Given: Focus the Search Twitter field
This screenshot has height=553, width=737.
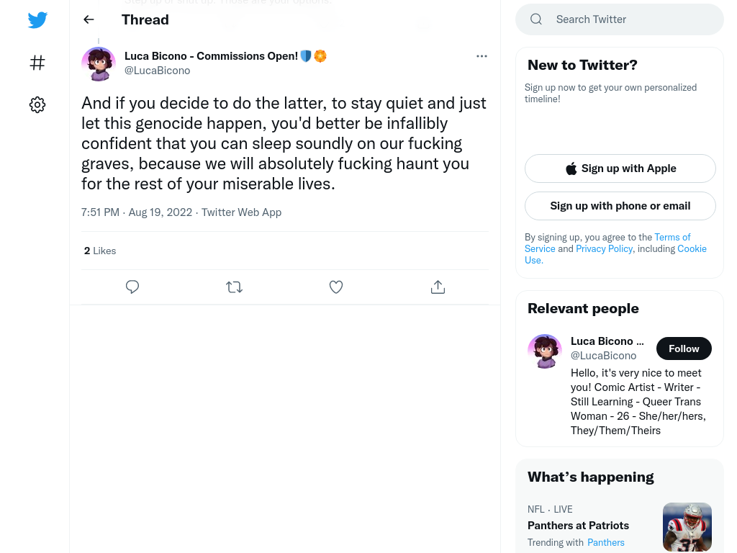Looking at the screenshot, I should coord(620,19).
